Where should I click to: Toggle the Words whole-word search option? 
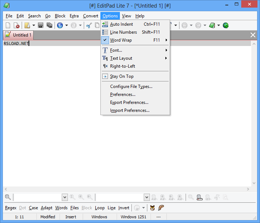click(x=61, y=208)
